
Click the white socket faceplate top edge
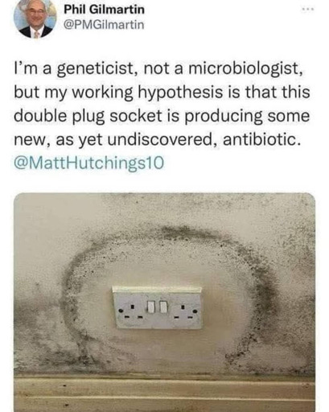coord(157,290)
